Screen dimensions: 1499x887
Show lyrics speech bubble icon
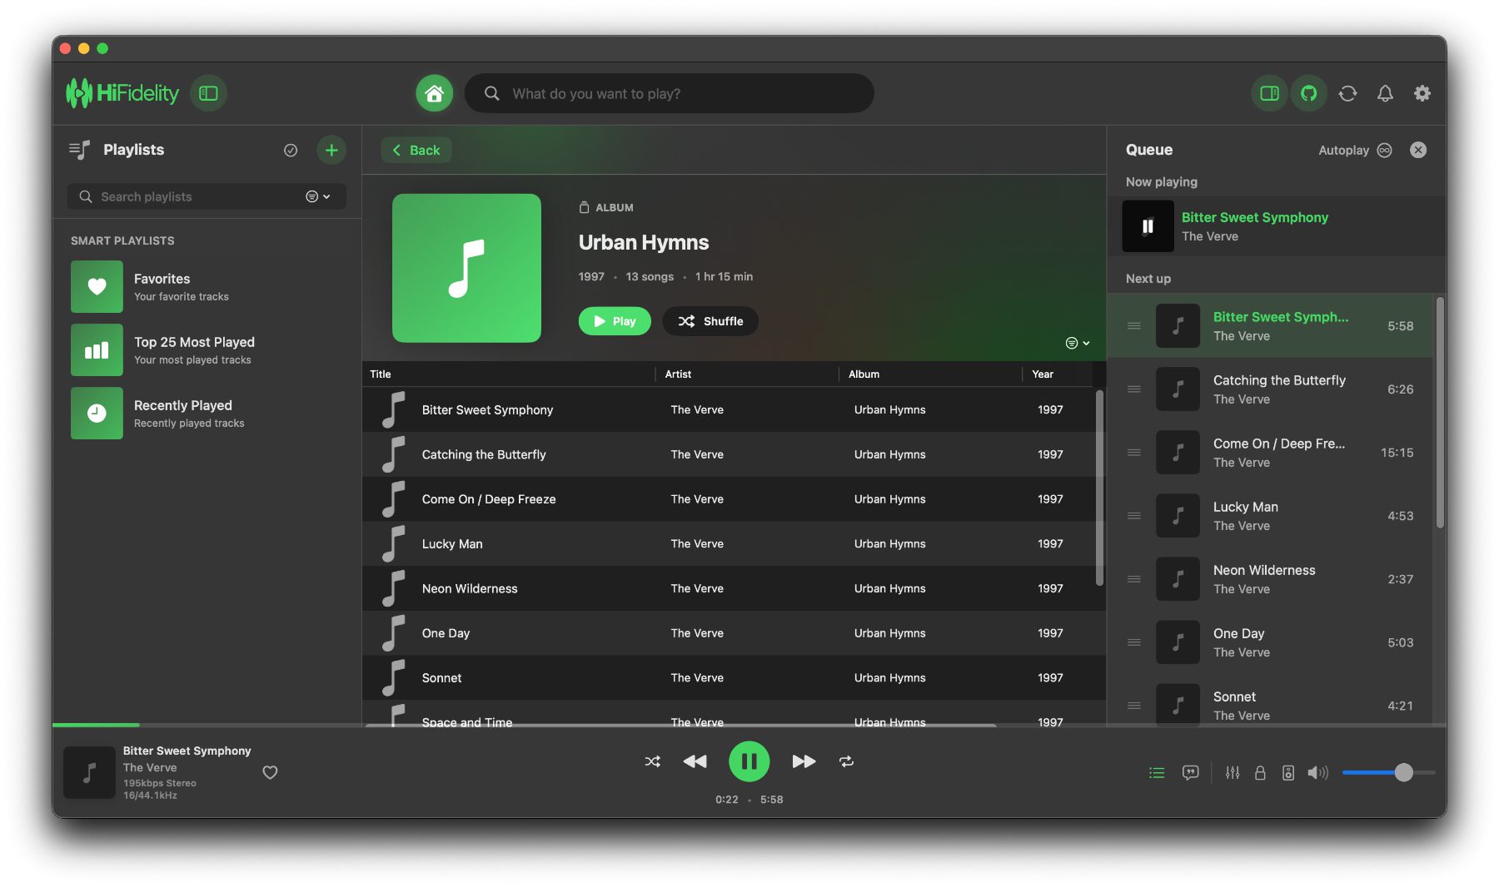coord(1191,773)
